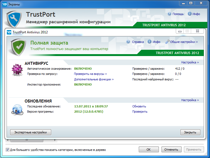Screen dimensions: 210x158
Task: Open Настройка link for Обновления section
Action: coord(190,100)
